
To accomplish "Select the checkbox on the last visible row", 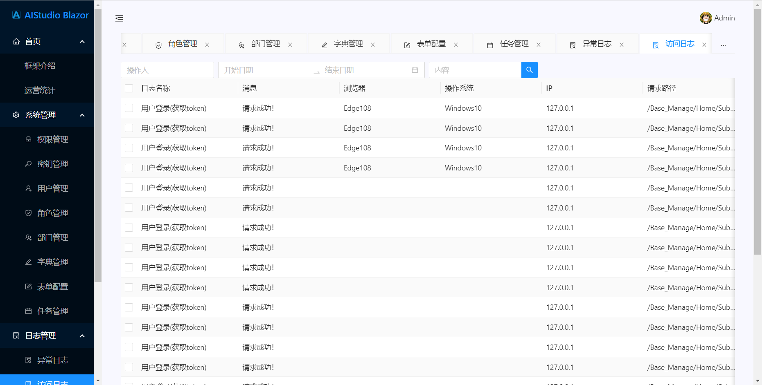I will (129, 367).
